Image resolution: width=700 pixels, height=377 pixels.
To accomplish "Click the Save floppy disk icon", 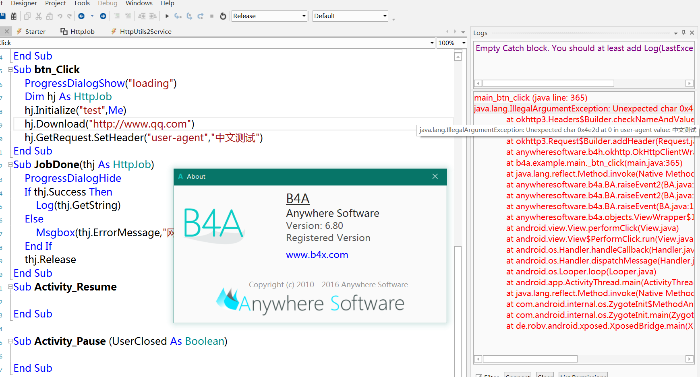I will pyautogui.click(x=3, y=16).
